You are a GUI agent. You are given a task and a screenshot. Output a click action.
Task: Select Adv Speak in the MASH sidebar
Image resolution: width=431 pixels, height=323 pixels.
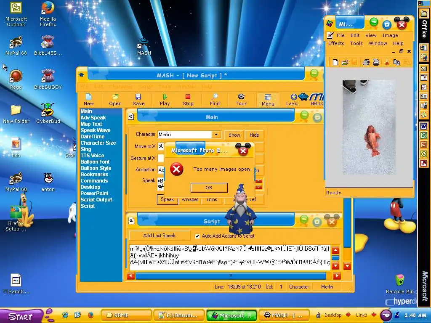click(93, 118)
